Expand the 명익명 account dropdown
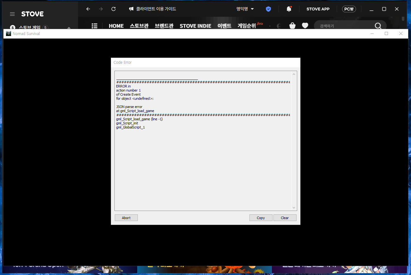 pos(245,9)
